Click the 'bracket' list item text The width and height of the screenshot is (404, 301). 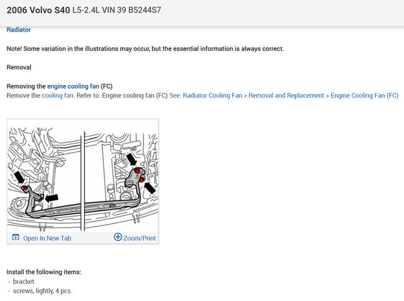(24, 281)
